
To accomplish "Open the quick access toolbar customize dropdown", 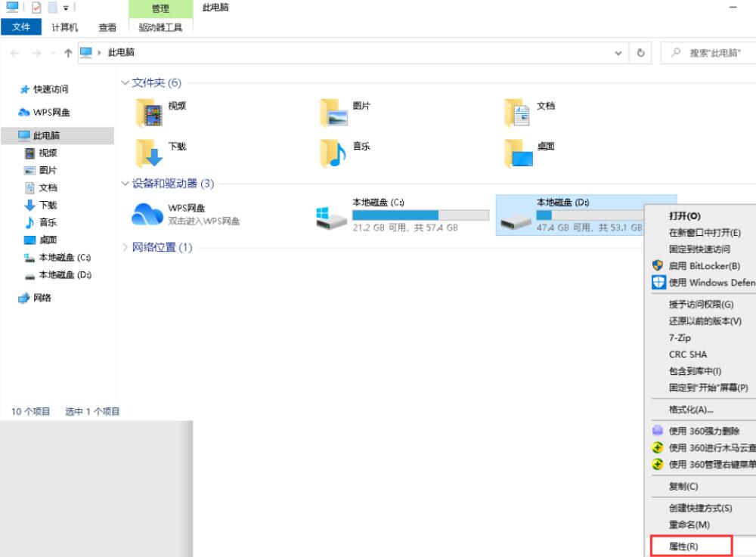I will 66,8.
